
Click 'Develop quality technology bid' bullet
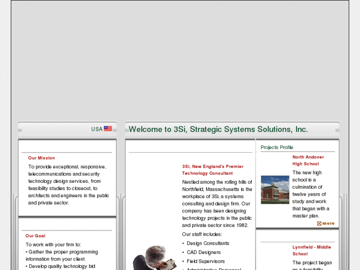60,267
